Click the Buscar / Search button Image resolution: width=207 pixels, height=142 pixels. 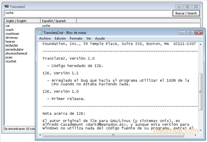pyautogui.click(x=186, y=13)
